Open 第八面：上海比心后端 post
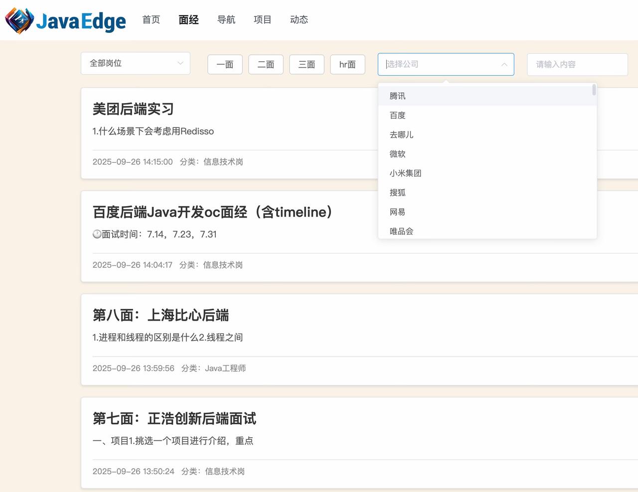The image size is (638, 492). point(160,315)
